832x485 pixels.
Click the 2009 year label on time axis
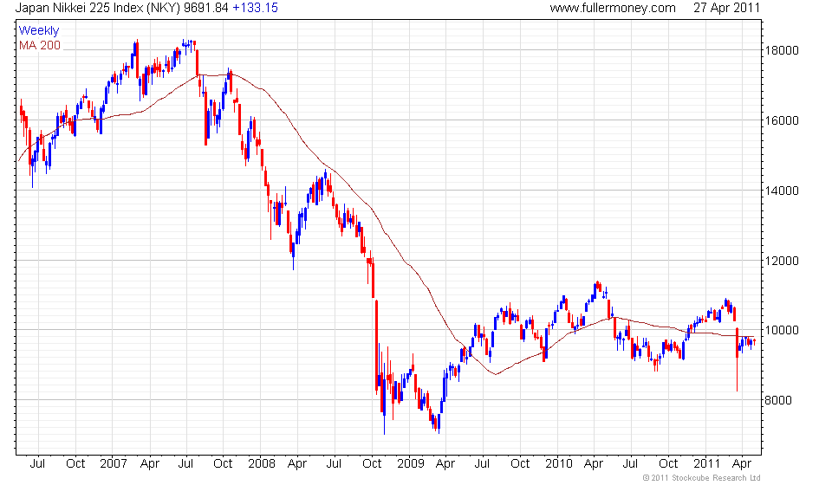coord(411,464)
